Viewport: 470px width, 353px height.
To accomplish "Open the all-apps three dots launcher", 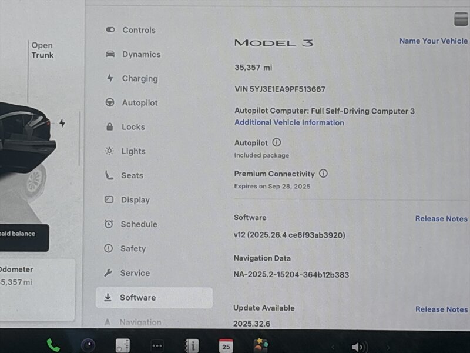I will [157, 346].
